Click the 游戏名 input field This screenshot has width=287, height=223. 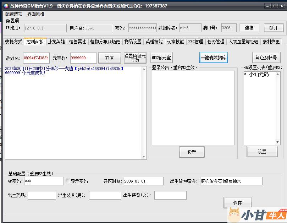tap(36, 58)
